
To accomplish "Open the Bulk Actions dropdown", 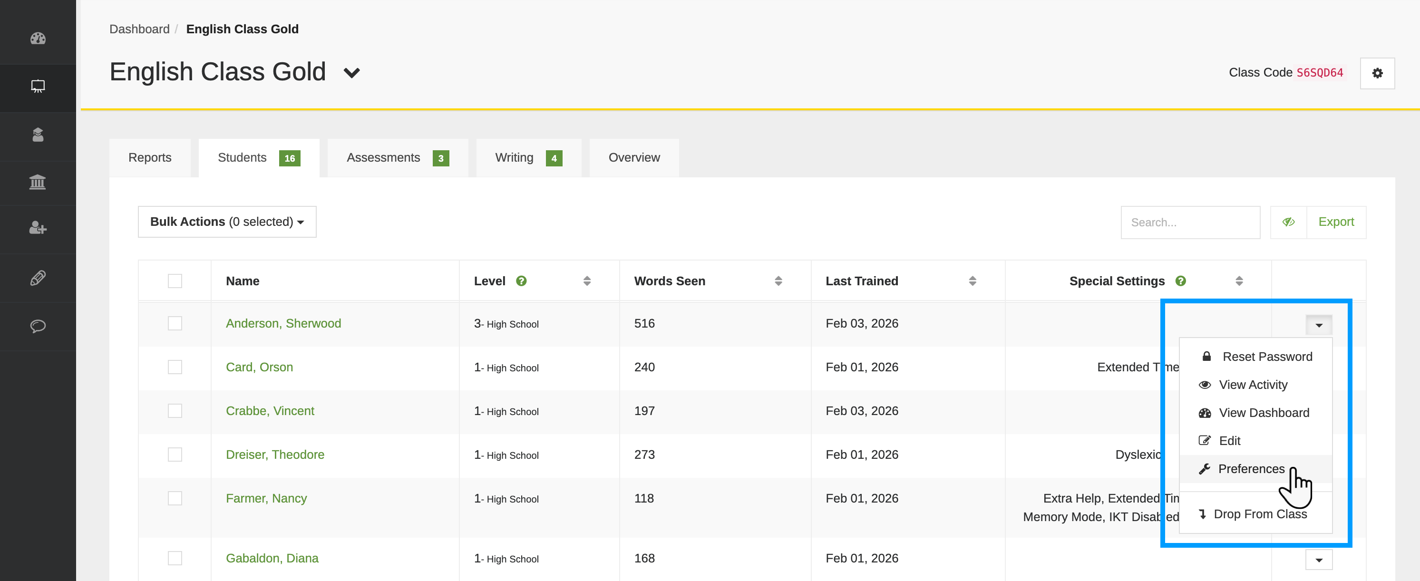I will [x=227, y=222].
